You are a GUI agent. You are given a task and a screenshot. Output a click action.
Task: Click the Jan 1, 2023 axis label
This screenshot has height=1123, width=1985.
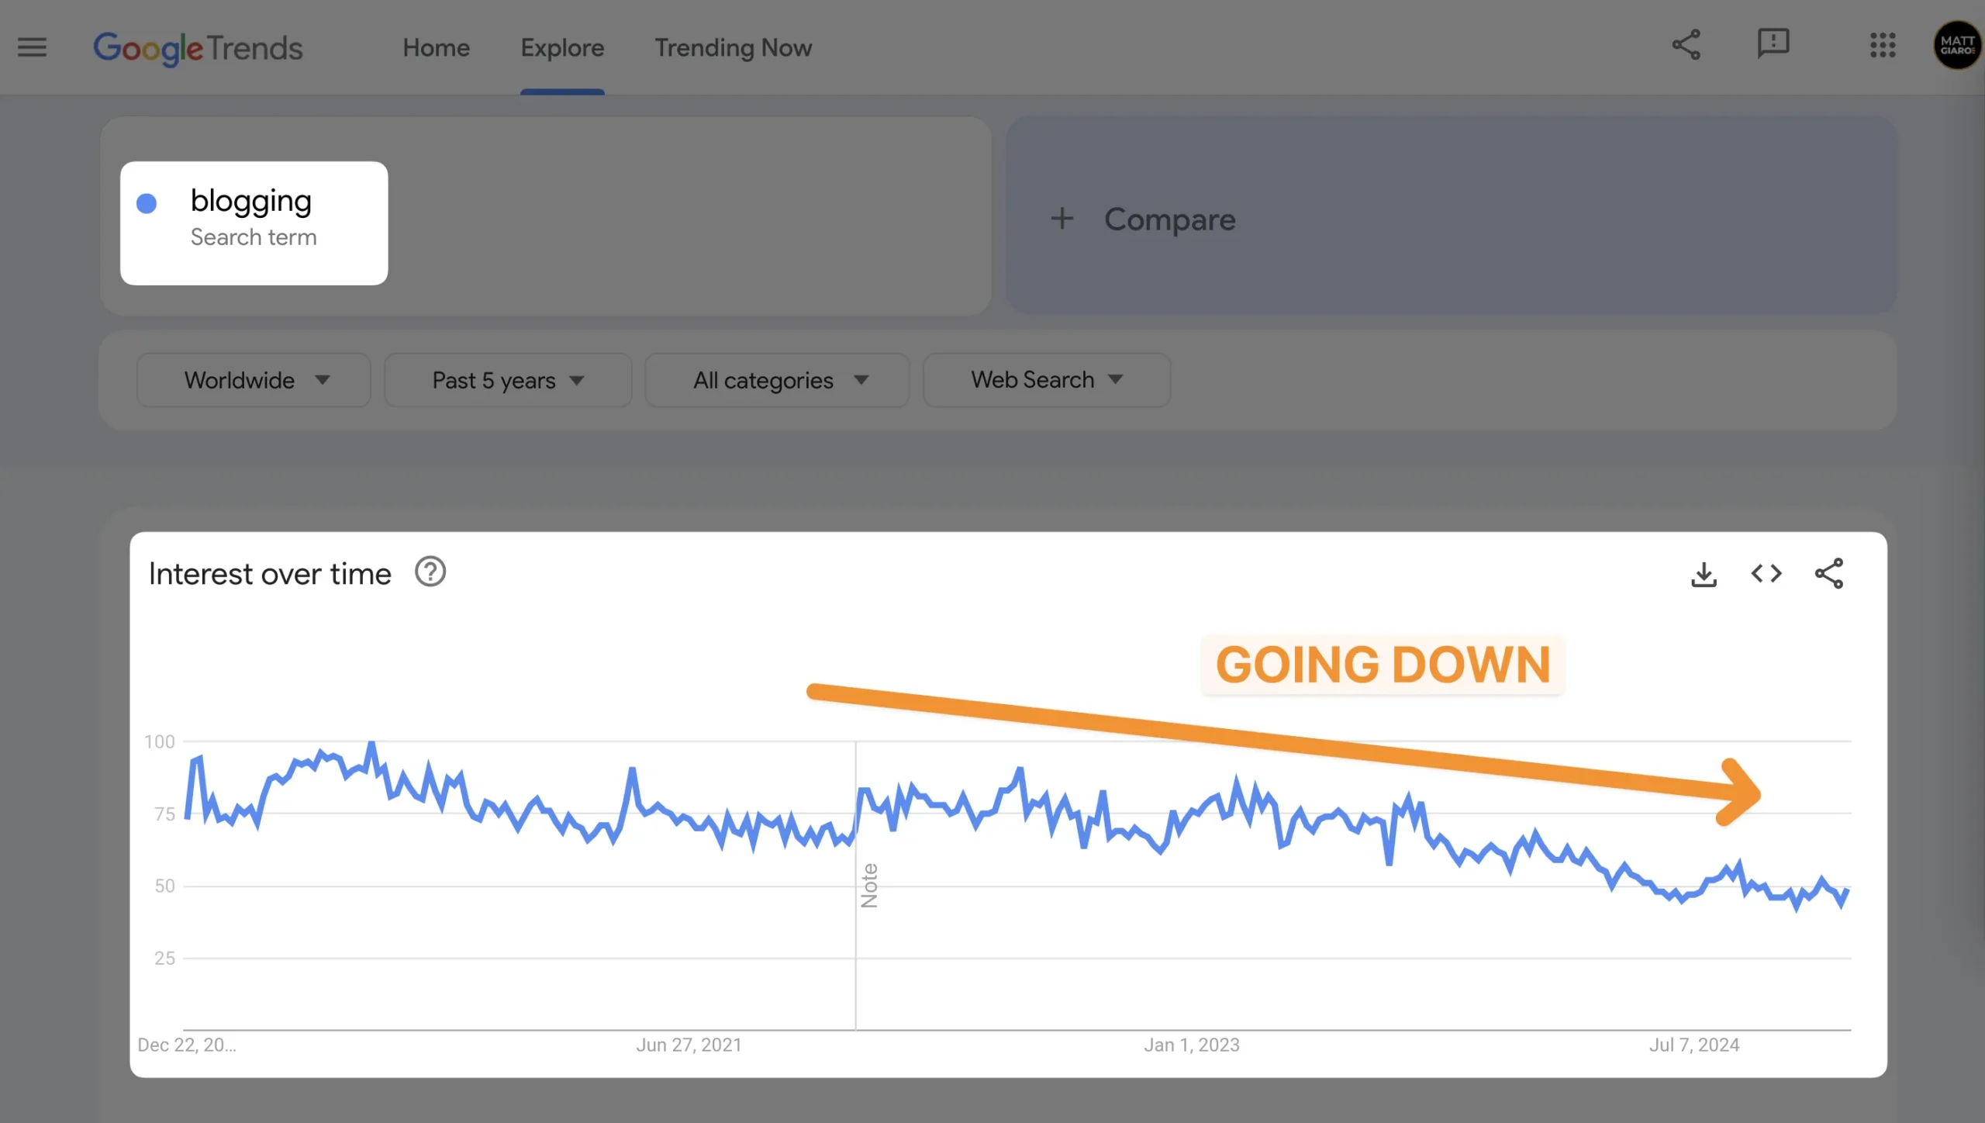click(1192, 1045)
